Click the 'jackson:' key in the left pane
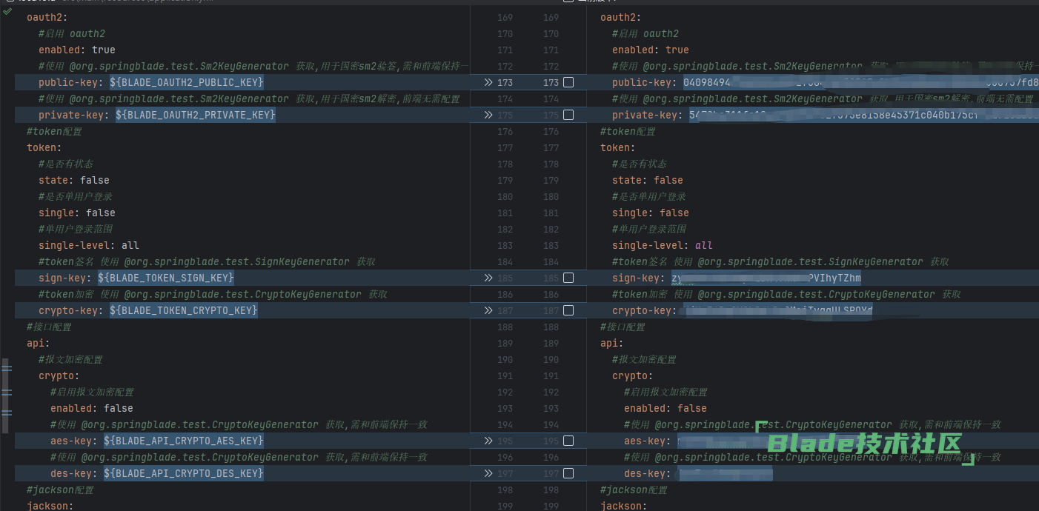This screenshot has height=511, width=1039. click(x=47, y=505)
